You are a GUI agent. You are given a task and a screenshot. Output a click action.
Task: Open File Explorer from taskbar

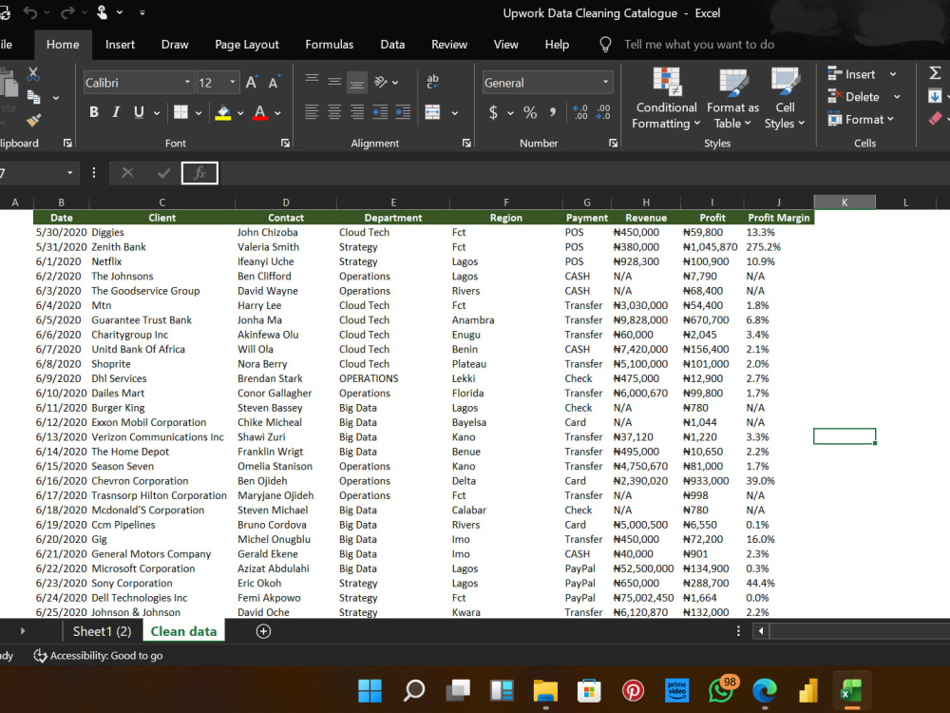545,690
